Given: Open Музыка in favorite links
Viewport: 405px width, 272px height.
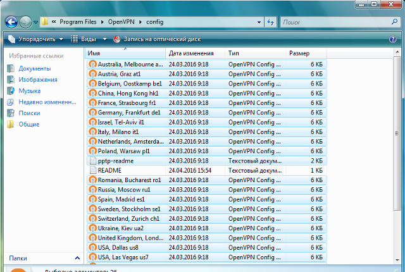Looking at the screenshot, I should click(30, 91).
